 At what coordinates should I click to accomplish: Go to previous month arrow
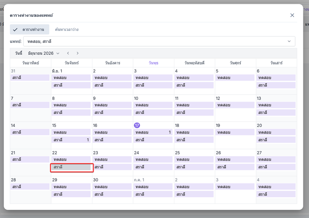(x=68, y=53)
